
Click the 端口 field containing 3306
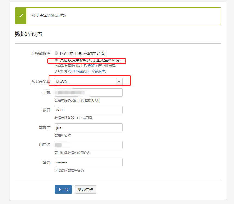(x=88, y=110)
